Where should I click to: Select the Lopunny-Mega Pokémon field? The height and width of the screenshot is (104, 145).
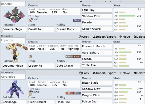pos(15,66)
